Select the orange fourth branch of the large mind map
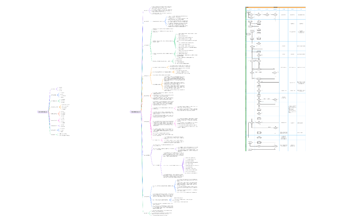This screenshot has height=222, width=343. point(146,76)
